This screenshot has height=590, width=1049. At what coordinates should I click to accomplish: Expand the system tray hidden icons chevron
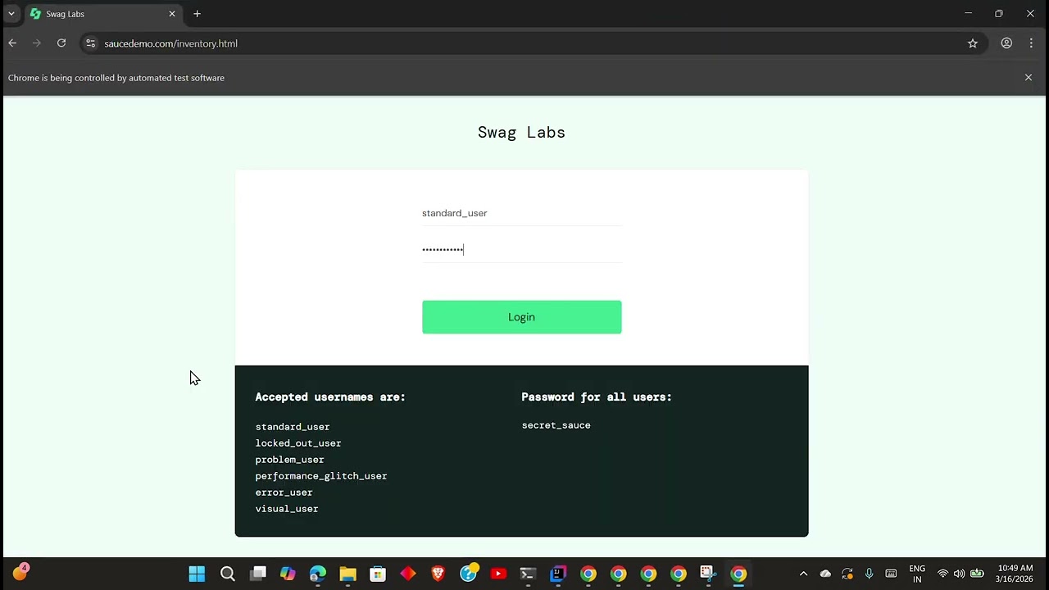click(803, 574)
